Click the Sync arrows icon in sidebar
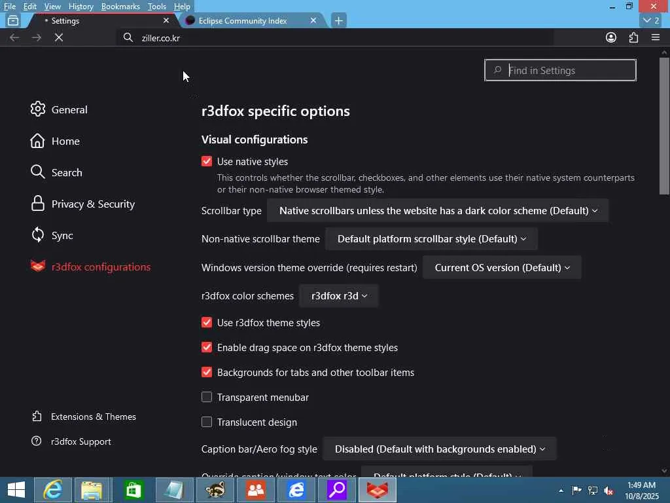The width and height of the screenshot is (670, 503). pyautogui.click(x=37, y=235)
